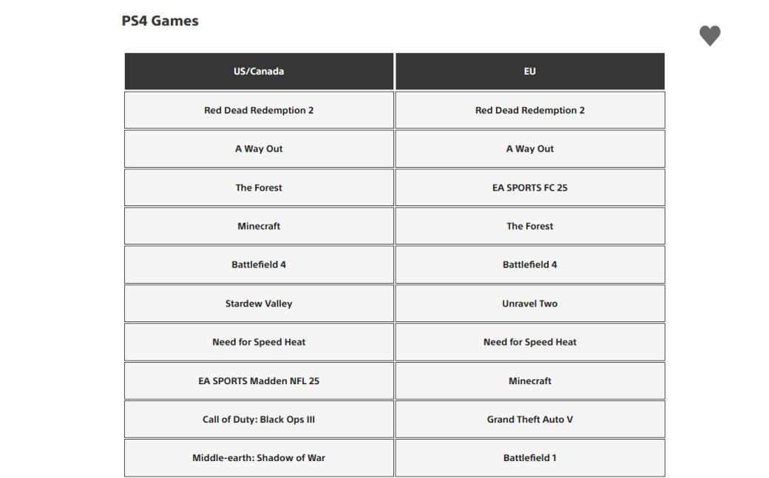Click Need for Speed Heat in US/Canada column

(x=259, y=342)
